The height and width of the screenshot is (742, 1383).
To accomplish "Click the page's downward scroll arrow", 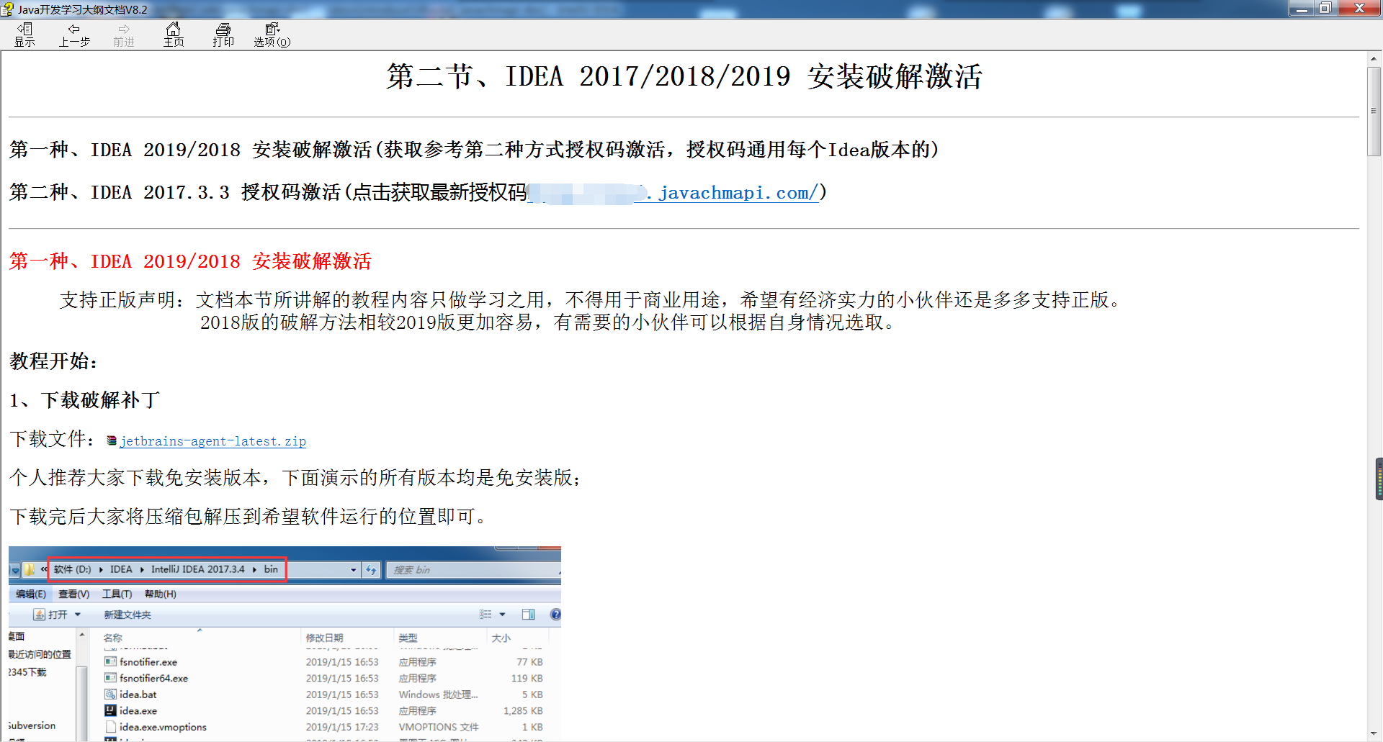I will click(1374, 733).
